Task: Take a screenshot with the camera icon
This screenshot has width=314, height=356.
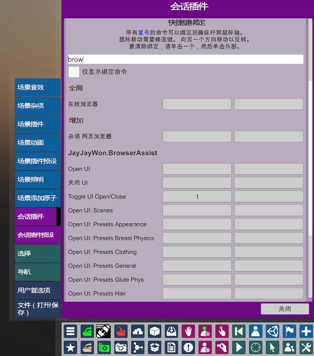Action: (x=121, y=347)
